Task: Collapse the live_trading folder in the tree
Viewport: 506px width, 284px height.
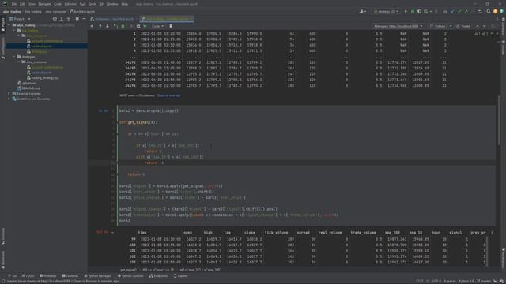Action: point(14,30)
